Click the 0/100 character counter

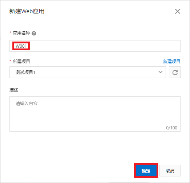(172, 128)
